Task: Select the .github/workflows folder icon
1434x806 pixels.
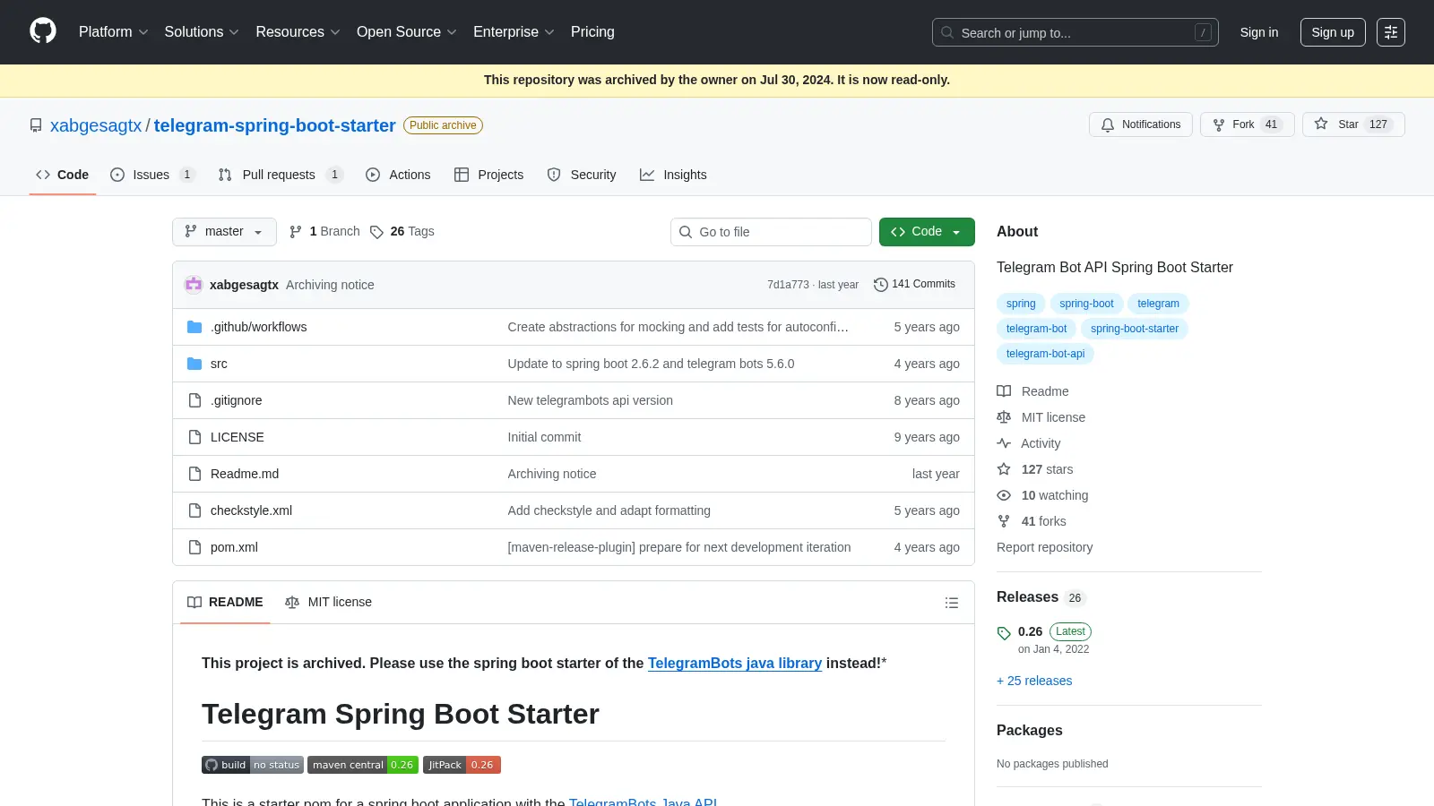Action: pyautogui.click(x=194, y=327)
